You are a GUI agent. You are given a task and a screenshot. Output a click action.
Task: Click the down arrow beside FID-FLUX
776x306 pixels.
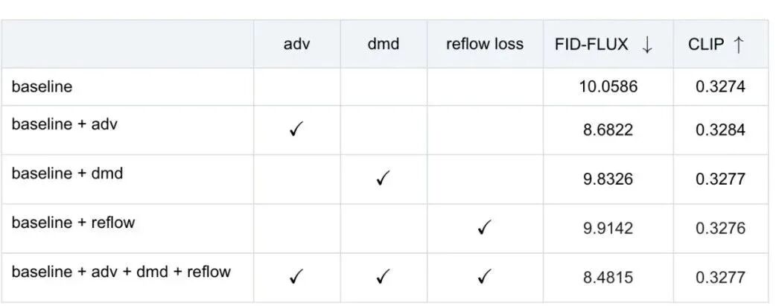coord(647,45)
